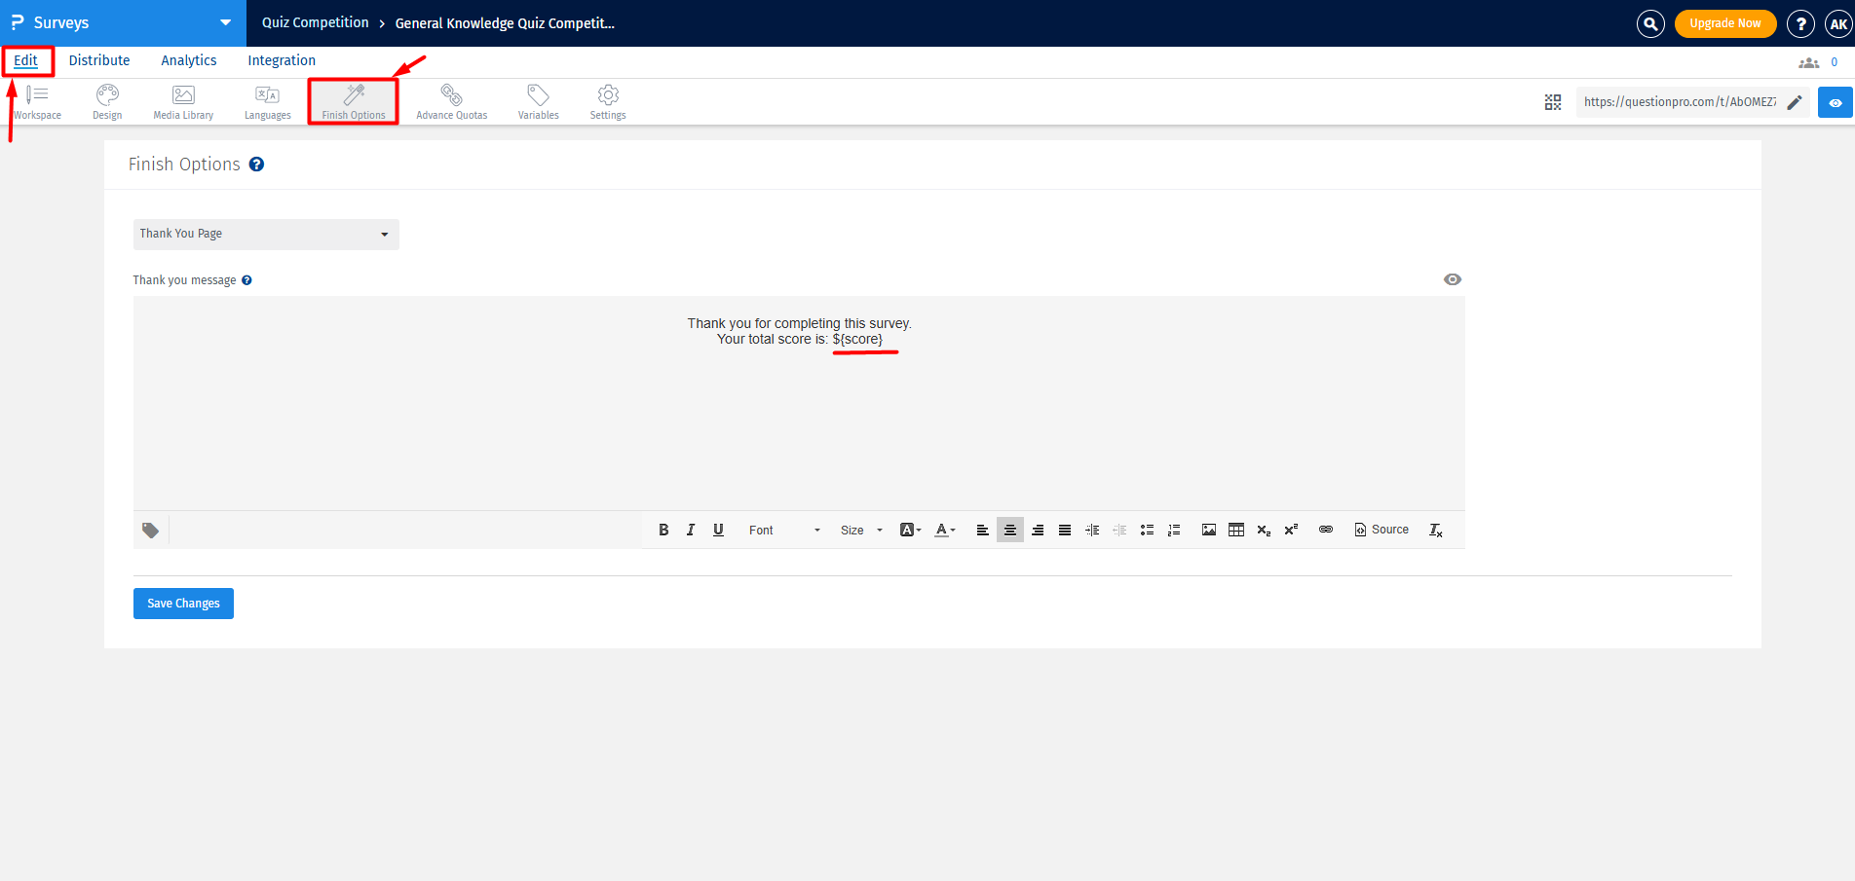Switch to the Analytics tab
The height and width of the screenshot is (881, 1855).
[x=188, y=60]
